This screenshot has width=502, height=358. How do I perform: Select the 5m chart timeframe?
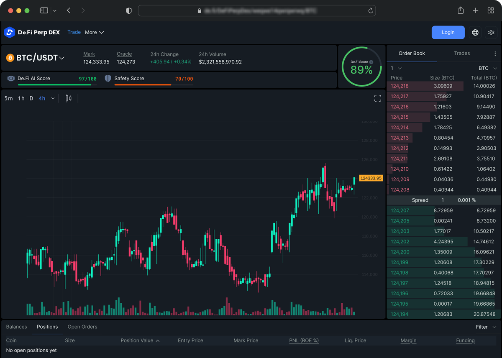[x=8, y=98]
